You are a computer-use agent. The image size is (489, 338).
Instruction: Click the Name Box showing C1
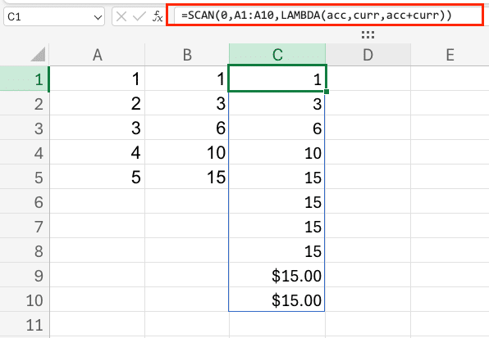(x=54, y=16)
